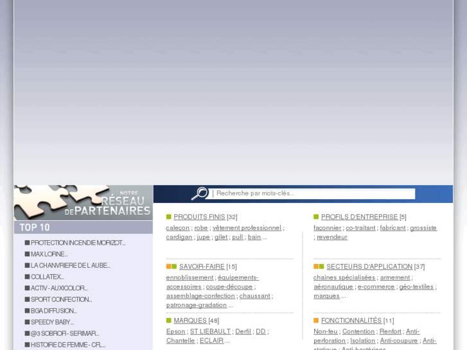467x350 pixels.
Task: Select the patronage-gradation link
Action: coord(197,305)
